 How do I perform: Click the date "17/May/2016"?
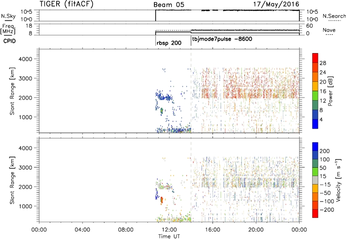pyautogui.click(x=276, y=4)
